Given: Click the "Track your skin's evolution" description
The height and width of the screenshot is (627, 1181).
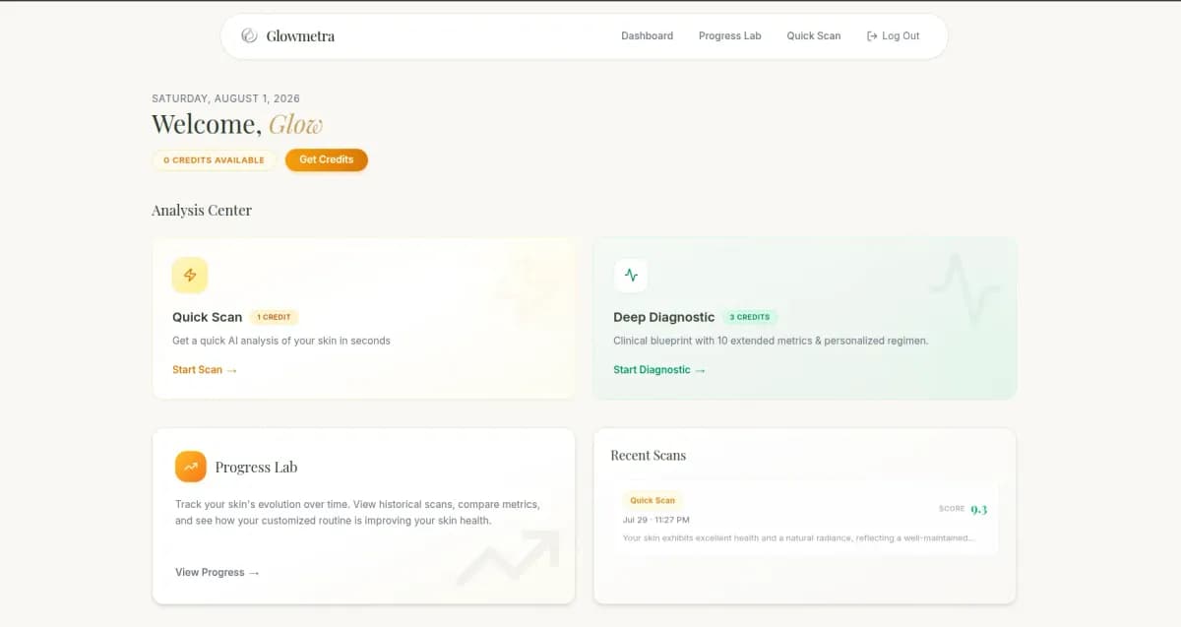Looking at the screenshot, I should click(x=357, y=512).
